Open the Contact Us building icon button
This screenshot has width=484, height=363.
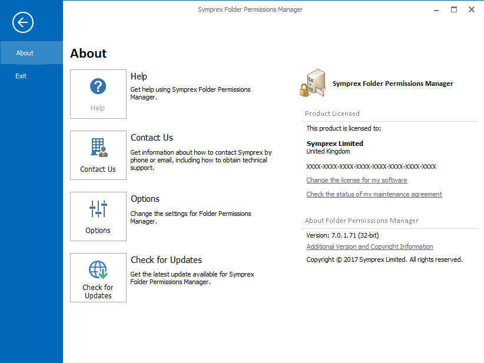(x=98, y=155)
